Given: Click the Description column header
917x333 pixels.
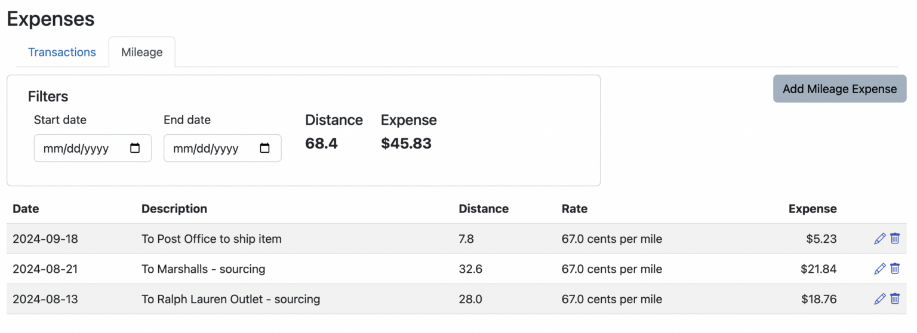Looking at the screenshot, I should click(174, 209).
